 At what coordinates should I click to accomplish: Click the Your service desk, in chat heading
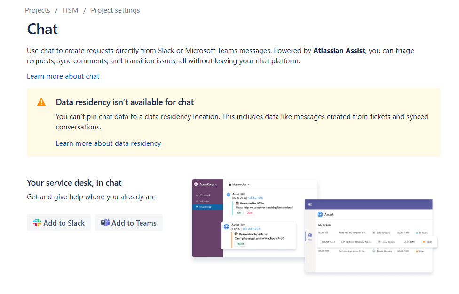click(x=74, y=183)
